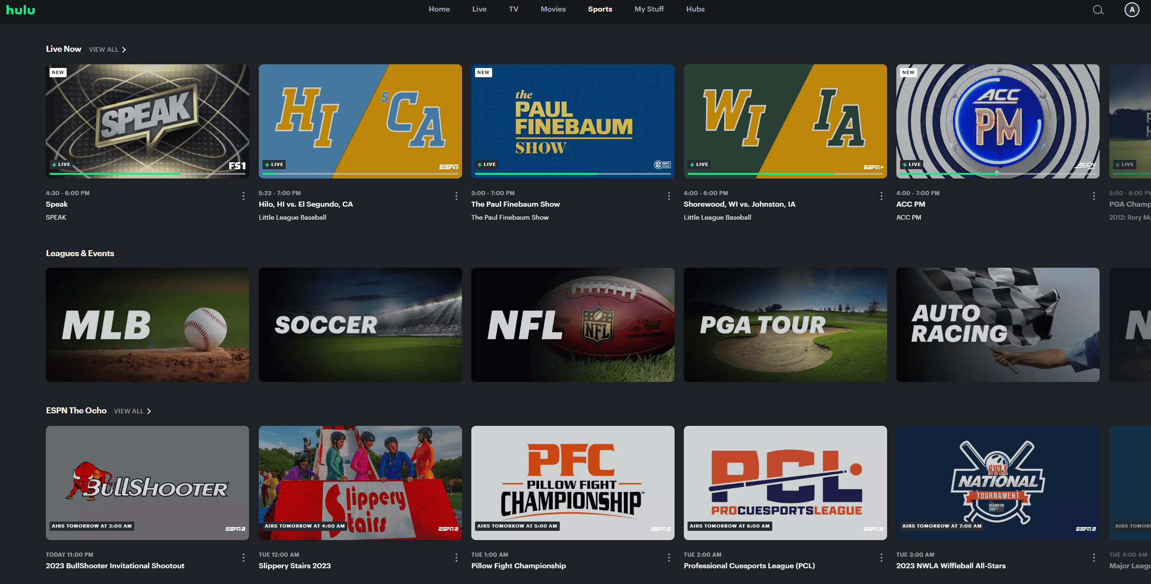Open options menu for The Paul Finebaum Show
The image size is (1151, 584).
click(669, 196)
